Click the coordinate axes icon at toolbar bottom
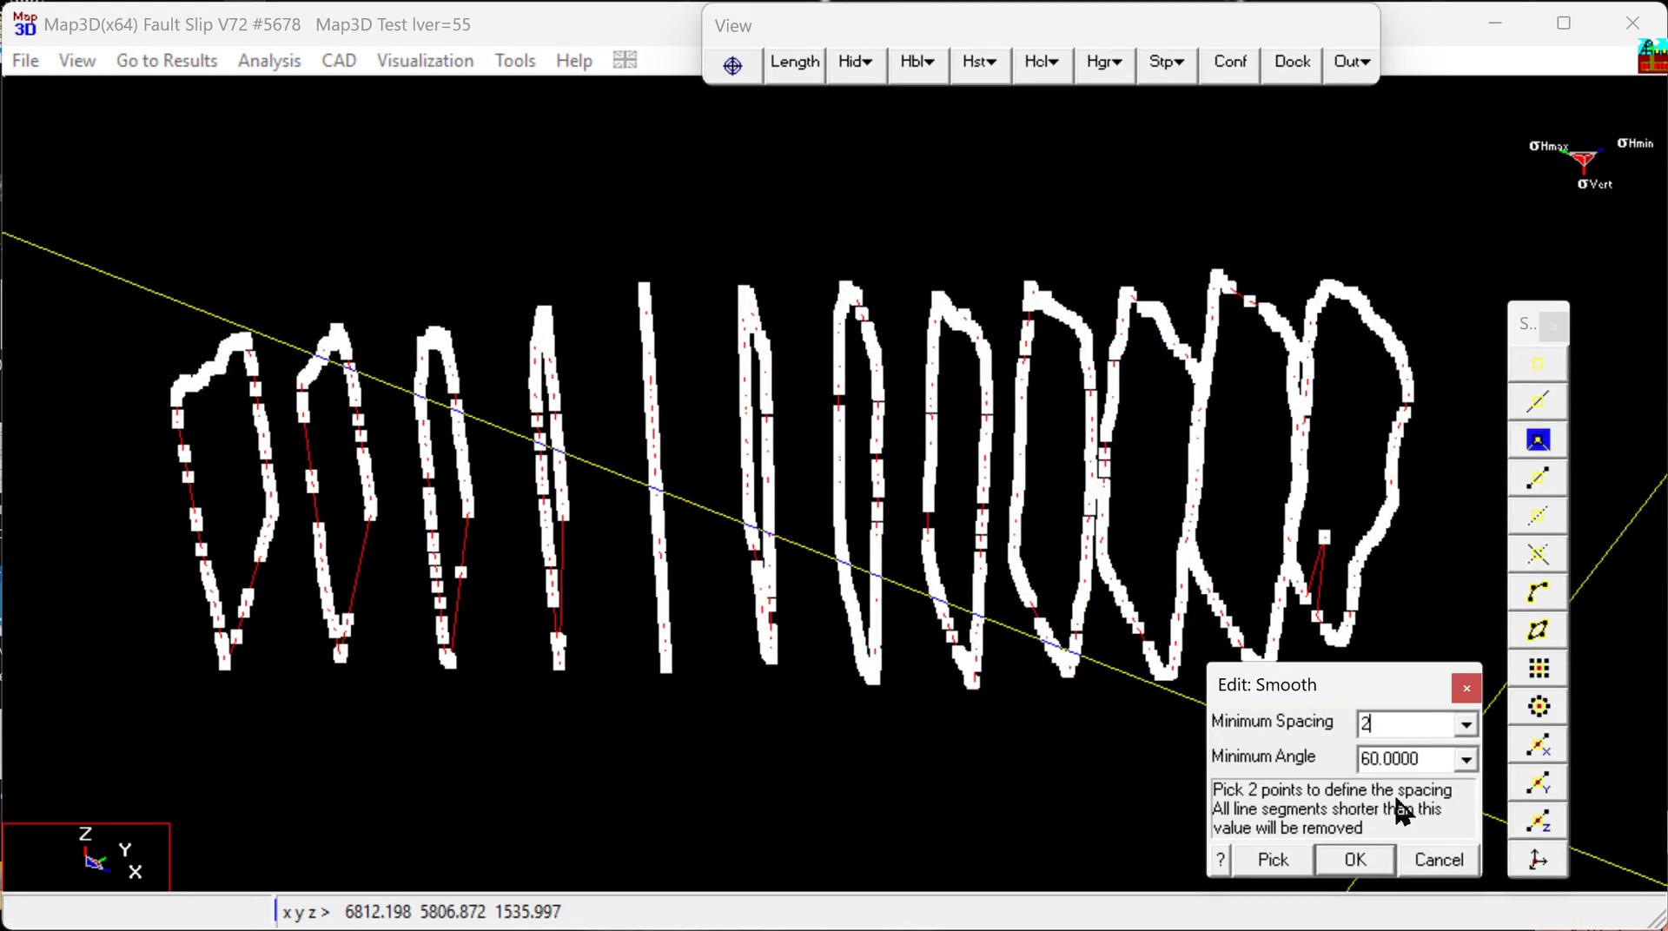The image size is (1668, 931). (1538, 860)
